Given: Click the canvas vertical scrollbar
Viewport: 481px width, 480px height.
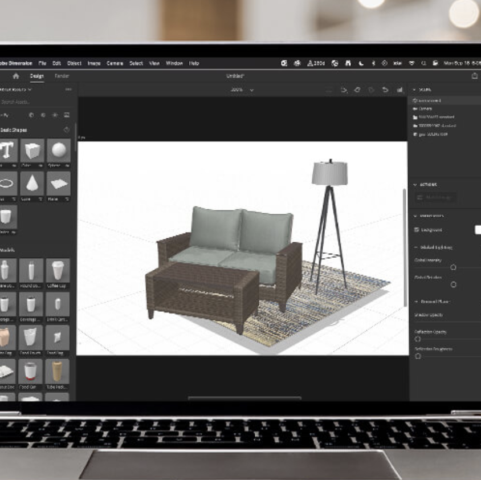Looking at the screenshot, I should coord(405,247).
